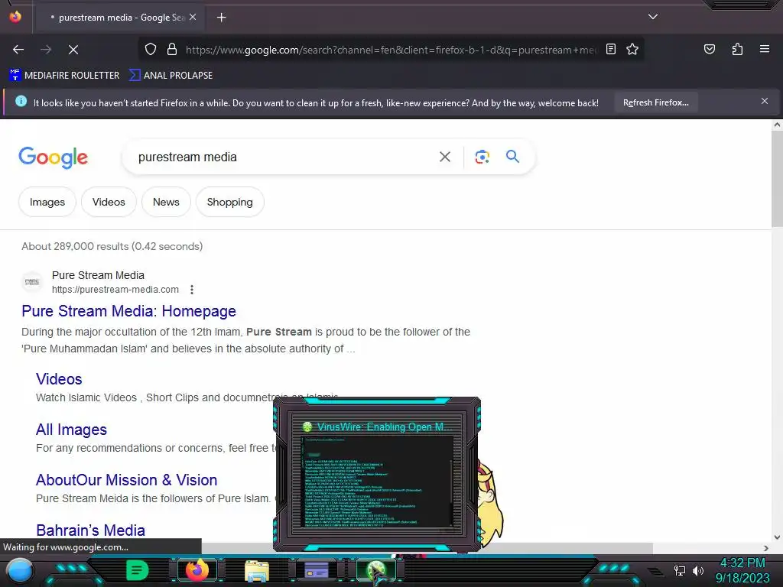The image size is (783, 587).
Task: Bookmark this page with the star
Action: coord(632,49)
